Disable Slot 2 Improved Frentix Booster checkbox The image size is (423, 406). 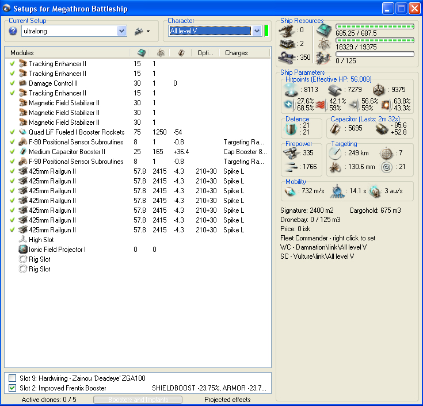[12, 388]
